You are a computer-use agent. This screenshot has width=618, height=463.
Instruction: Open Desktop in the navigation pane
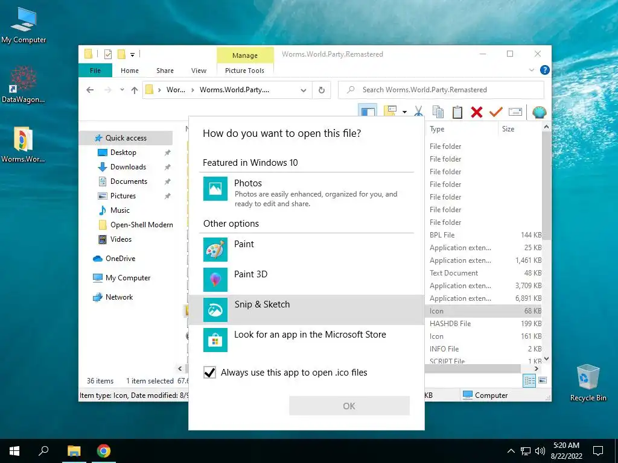click(123, 153)
